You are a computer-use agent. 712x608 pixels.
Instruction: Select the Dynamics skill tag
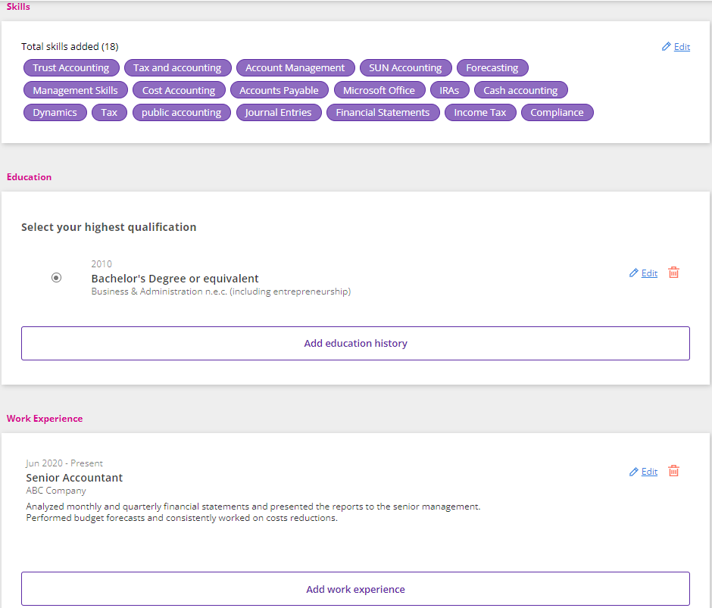55,112
